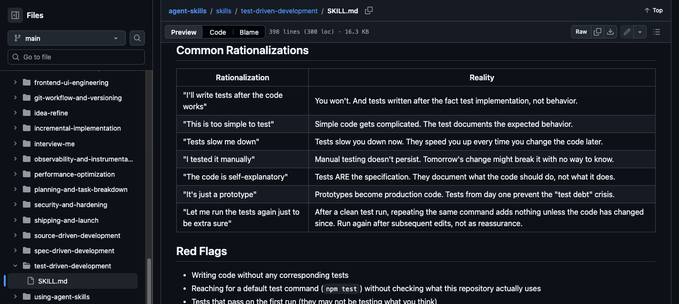Viewport: 679px width, 304px height.
Task: Copy raw file contents icon
Action: click(x=598, y=32)
